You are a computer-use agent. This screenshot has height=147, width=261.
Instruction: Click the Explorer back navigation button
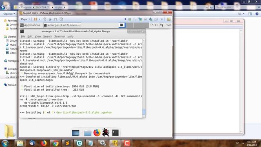(x=3, y=7)
